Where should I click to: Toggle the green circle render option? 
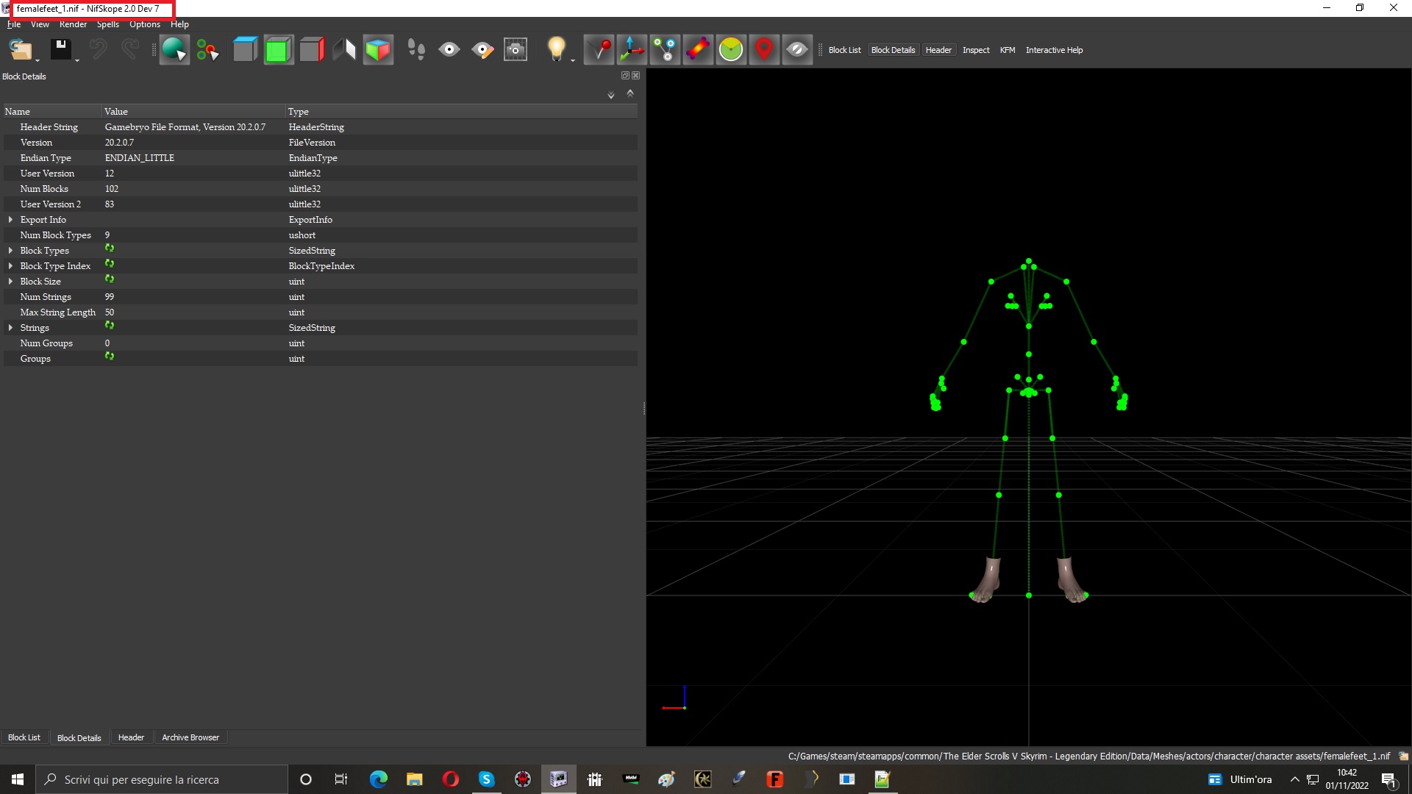coord(731,50)
